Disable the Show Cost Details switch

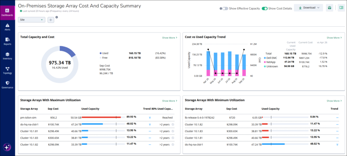pos(265,8)
